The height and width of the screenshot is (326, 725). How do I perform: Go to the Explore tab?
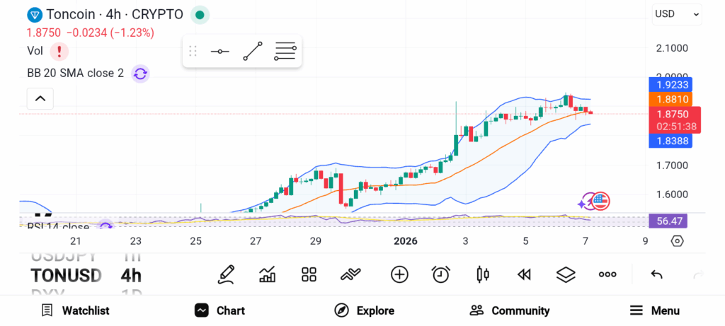click(x=364, y=310)
